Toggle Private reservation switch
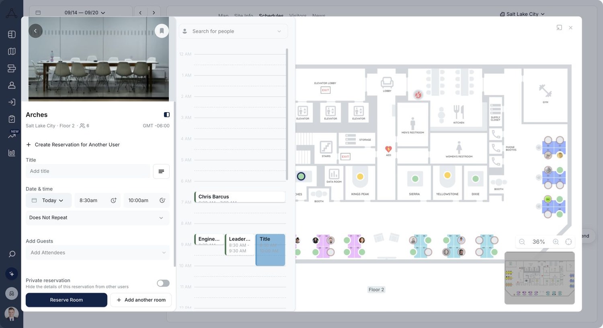Image resolution: width=603 pixels, height=328 pixels. (x=163, y=283)
